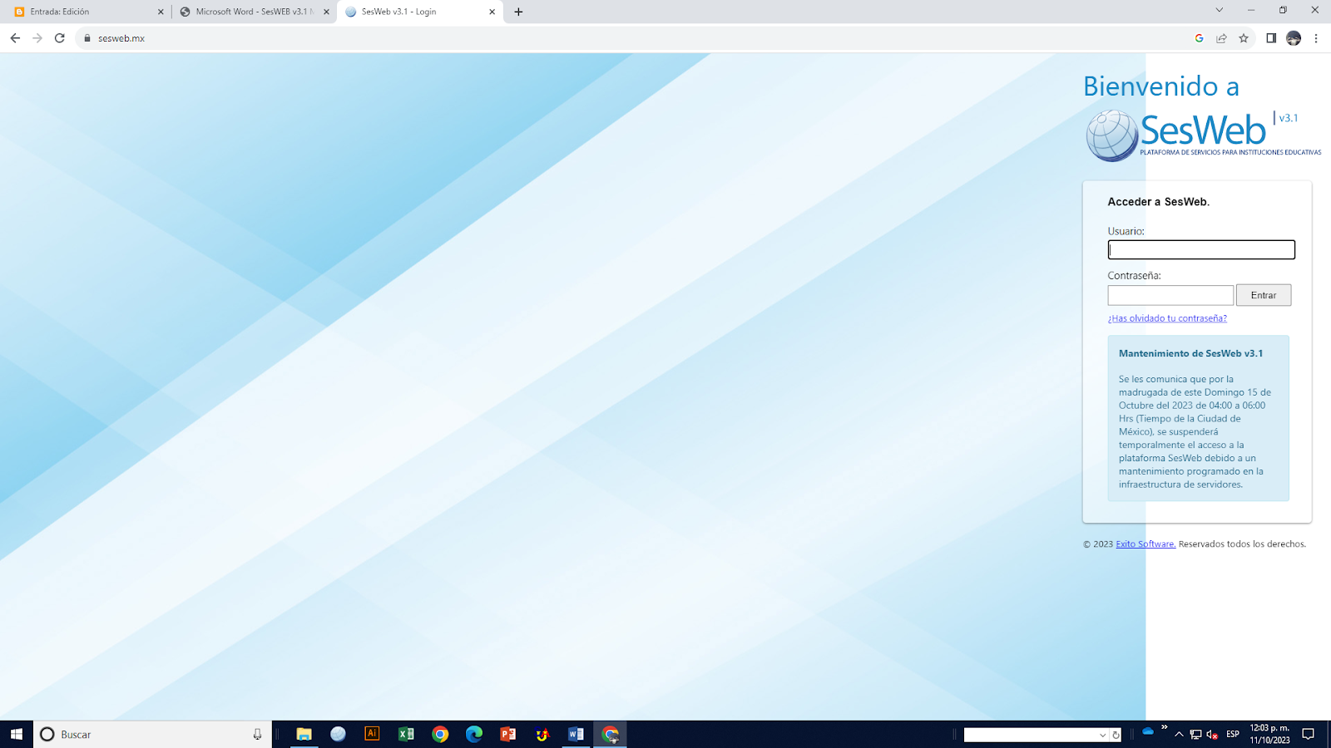Focus the Usuario input field
This screenshot has width=1331, height=748.
point(1201,249)
